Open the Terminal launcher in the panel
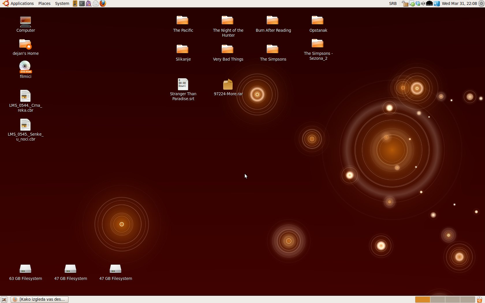 [x=82, y=3]
